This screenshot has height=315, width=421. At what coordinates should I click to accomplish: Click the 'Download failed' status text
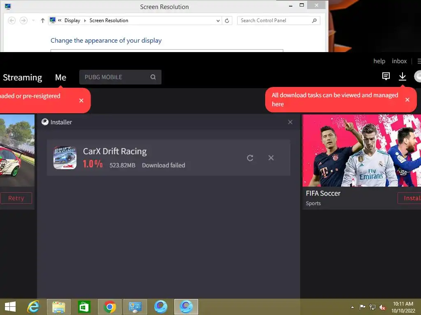pyautogui.click(x=164, y=165)
